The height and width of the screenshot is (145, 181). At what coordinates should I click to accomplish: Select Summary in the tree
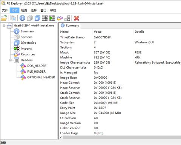tap(27, 31)
